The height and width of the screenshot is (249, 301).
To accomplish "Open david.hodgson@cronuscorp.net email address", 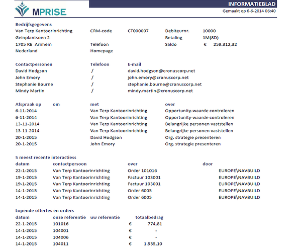I will (x=161, y=71).
